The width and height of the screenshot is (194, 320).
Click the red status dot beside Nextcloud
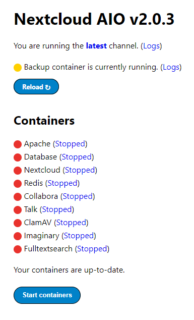pyautogui.click(x=18, y=171)
